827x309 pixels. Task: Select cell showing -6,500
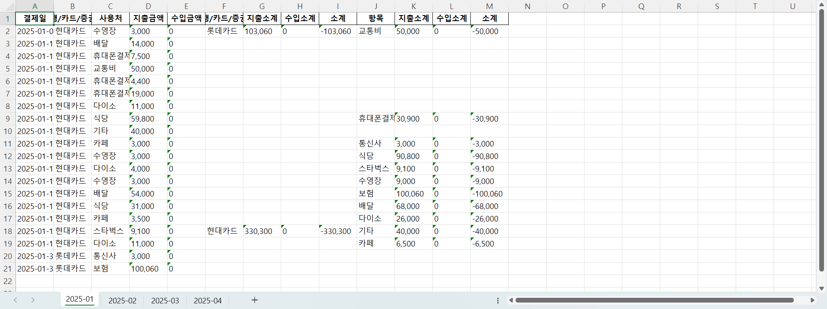click(x=489, y=243)
